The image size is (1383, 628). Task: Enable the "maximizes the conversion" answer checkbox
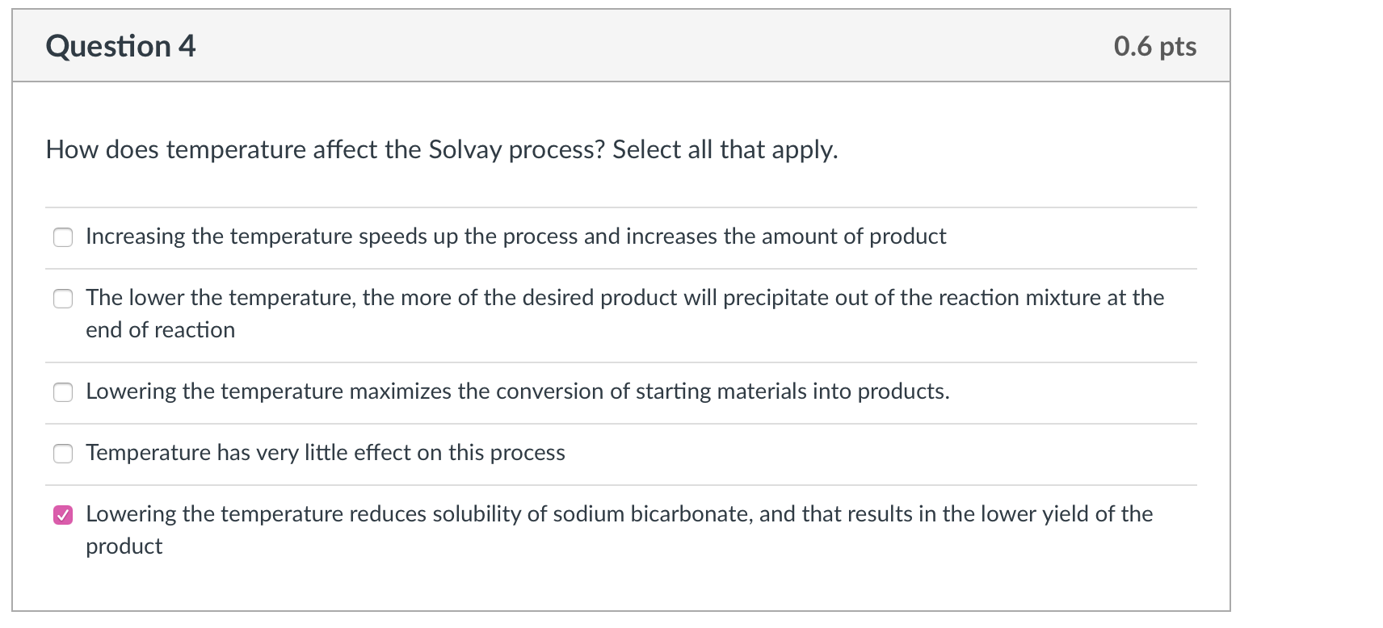63,392
